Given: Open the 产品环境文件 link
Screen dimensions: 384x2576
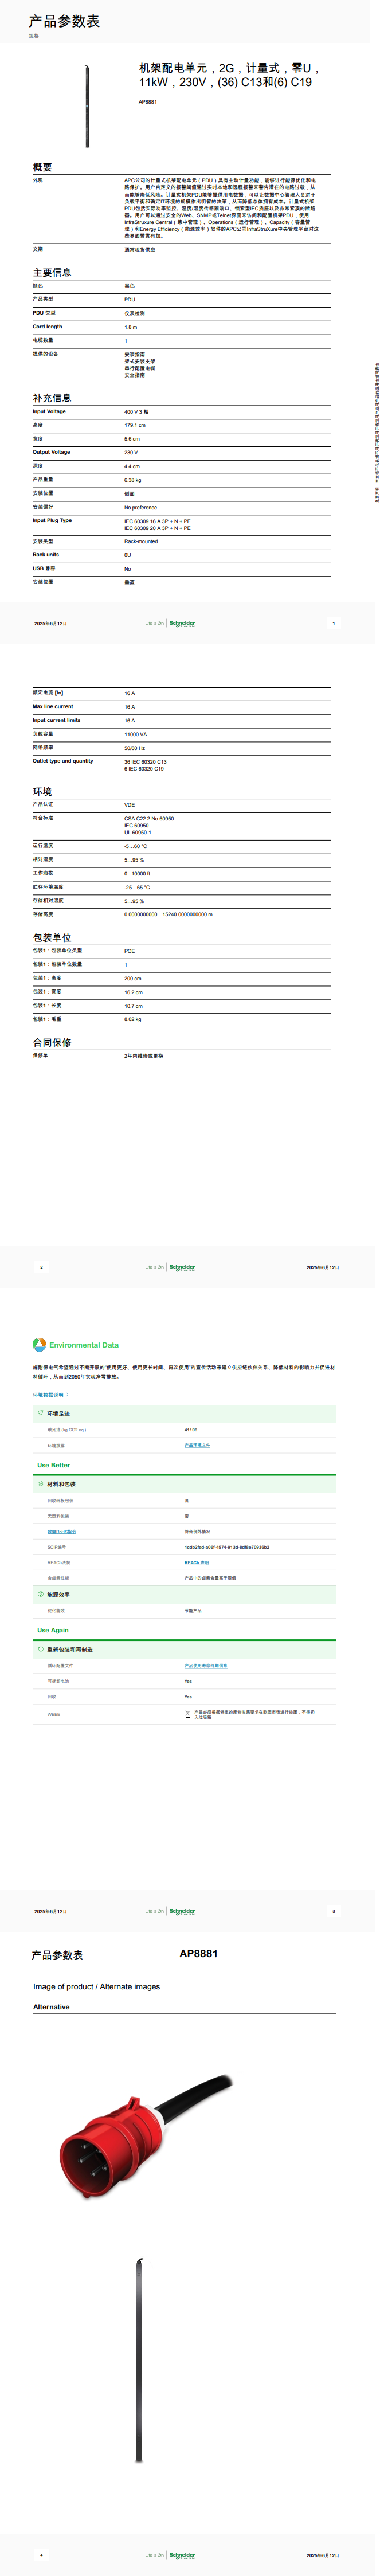Looking at the screenshot, I should pos(197,1445).
